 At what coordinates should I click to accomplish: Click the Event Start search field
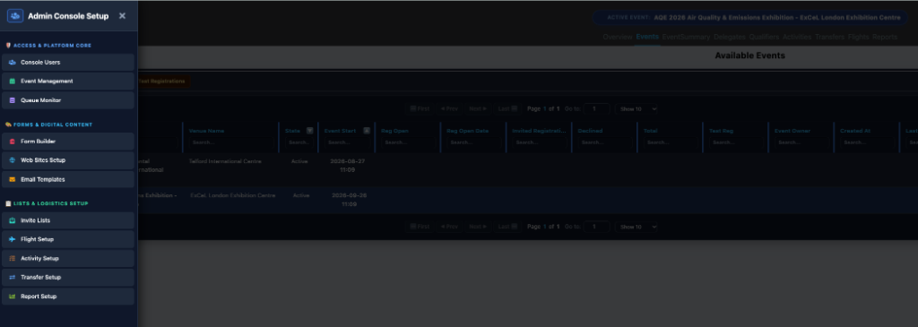(x=347, y=142)
